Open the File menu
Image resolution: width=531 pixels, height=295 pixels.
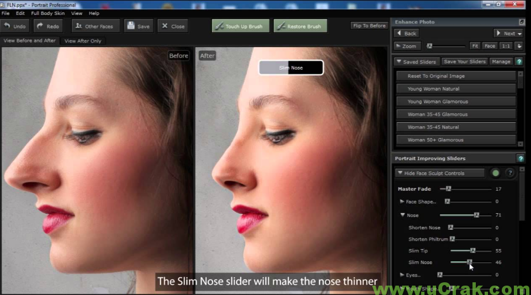pyautogui.click(x=6, y=13)
